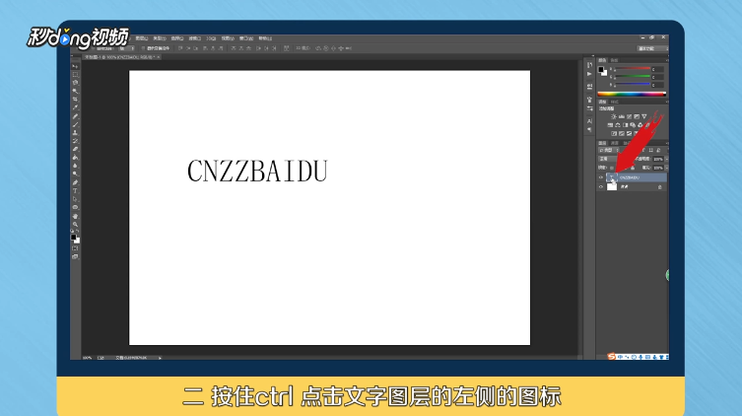742x416 pixels.
Task: Switch to the Swatches tab
Action: coord(614,60)
